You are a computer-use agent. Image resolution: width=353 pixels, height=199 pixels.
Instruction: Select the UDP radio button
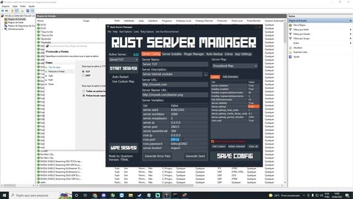click(x=83, y=75)
